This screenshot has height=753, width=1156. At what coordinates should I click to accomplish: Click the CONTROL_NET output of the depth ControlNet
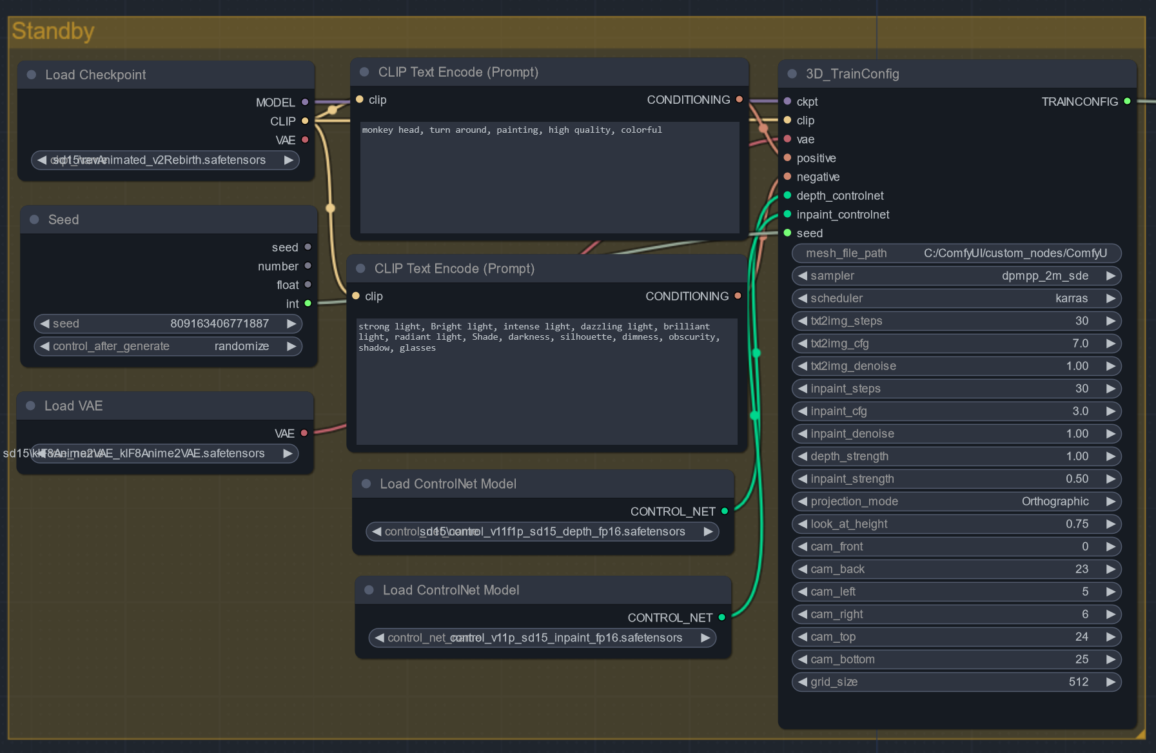pyautogui.click(x=725, y=511)
